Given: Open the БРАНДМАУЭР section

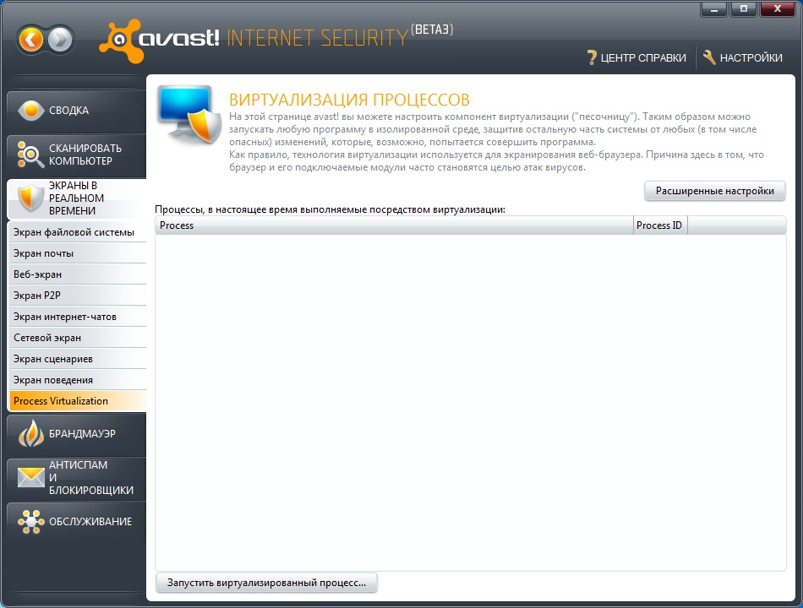Looking at the screenshot, I should (77, 434).
